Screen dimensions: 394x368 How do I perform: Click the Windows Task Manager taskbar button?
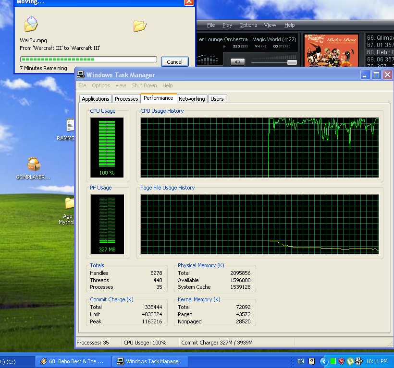pyautogui.click(x=150, y=361)
